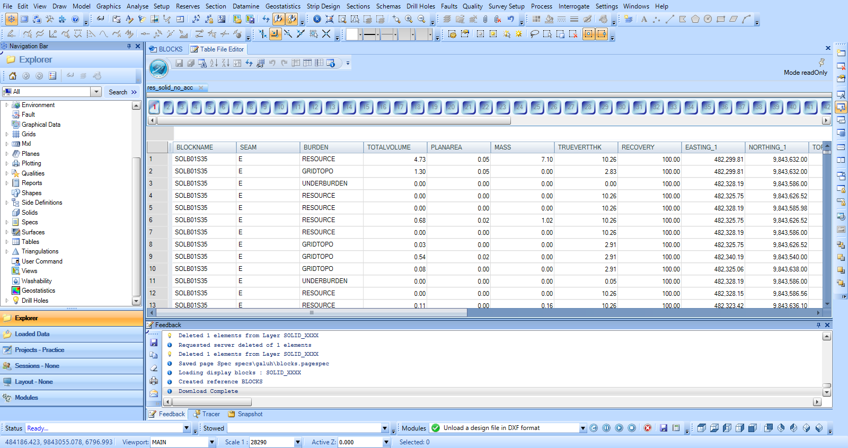Click the round Table File Editor application button
This screenshot has height=448, width=848.
point(158,68)
